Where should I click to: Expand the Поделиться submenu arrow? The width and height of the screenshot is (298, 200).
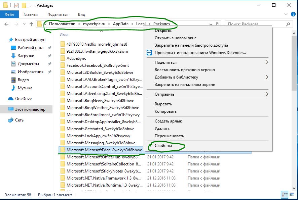267,62
